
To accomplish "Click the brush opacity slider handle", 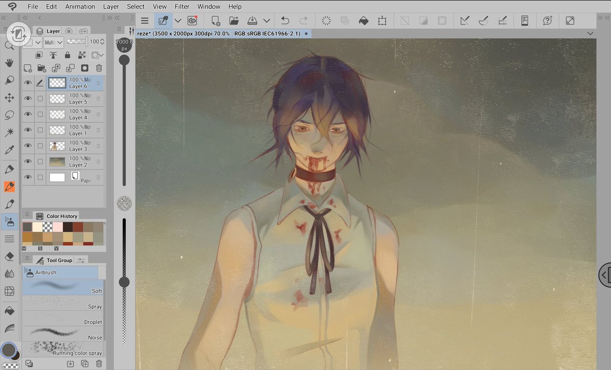I will [124, 281].
